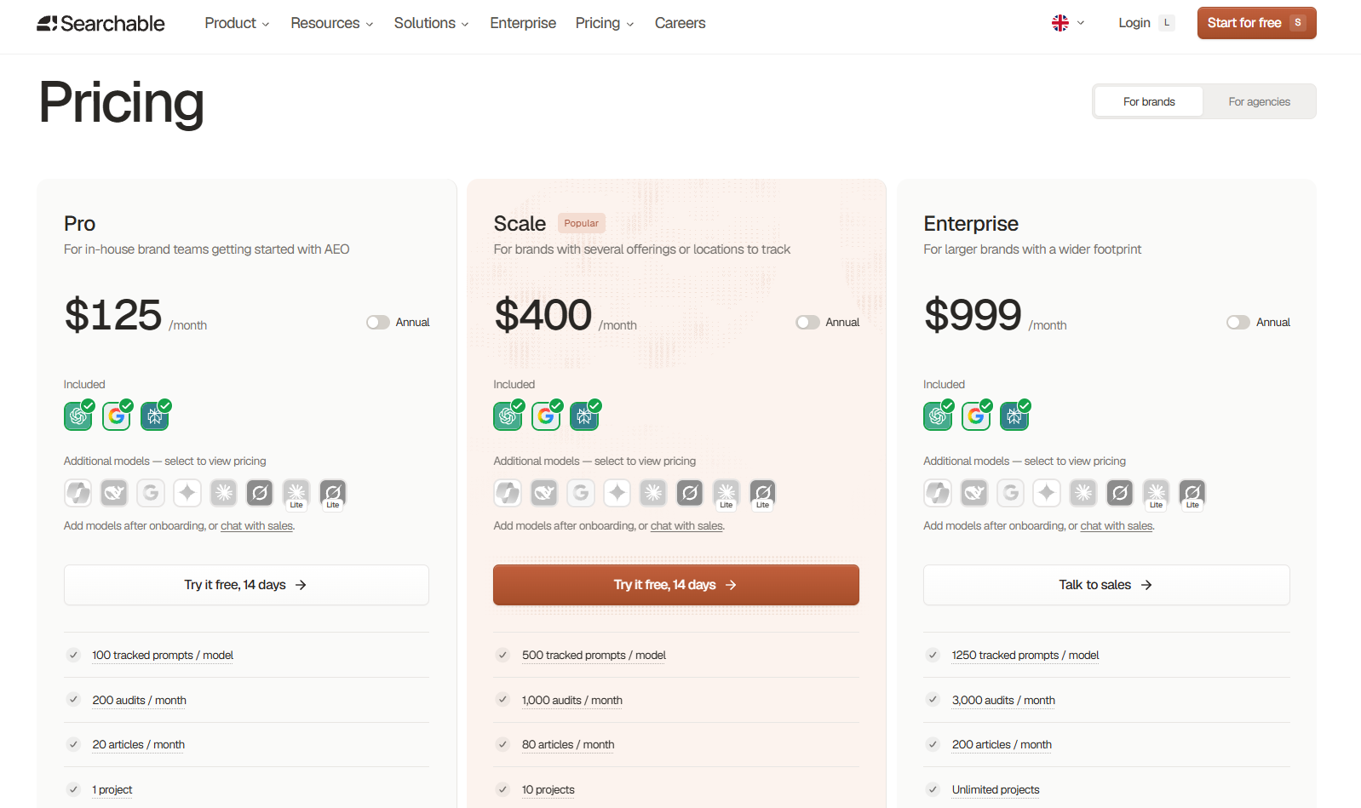Select gray Google model in Scale plan
Screen dimensions: 1361x808
(581, 493)
